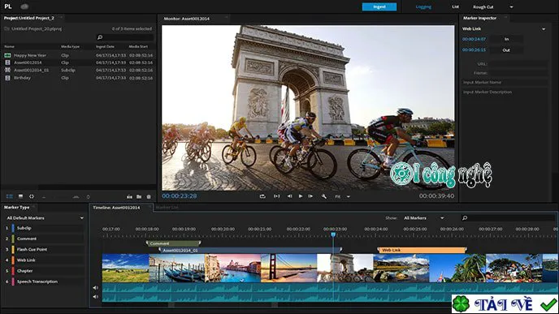Open the Web Link marker type dropdown
The image size is (559, 314).
tap(544, 29)
